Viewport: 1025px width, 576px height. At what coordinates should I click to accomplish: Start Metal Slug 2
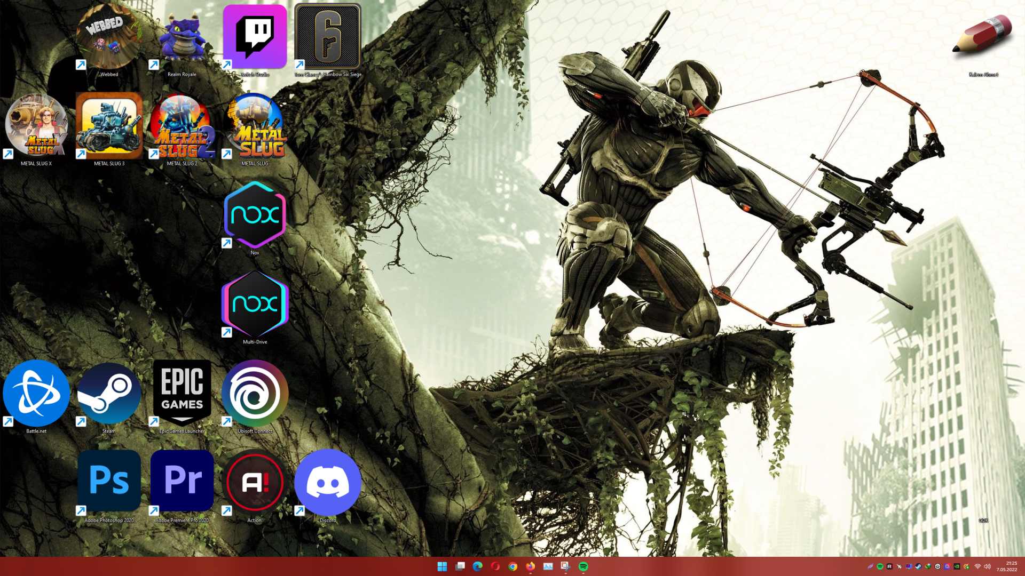click(x=181, y=127)
